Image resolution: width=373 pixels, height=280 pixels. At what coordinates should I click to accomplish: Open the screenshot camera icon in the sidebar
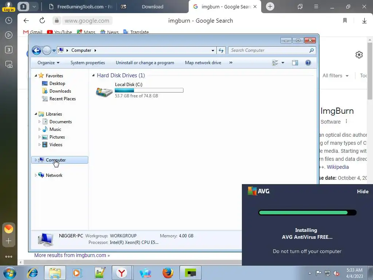tap(9, 65)
